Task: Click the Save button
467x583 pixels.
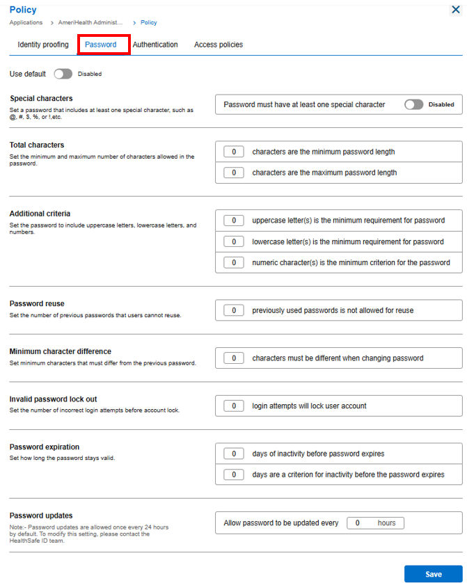Action: [x=434, y=574]
